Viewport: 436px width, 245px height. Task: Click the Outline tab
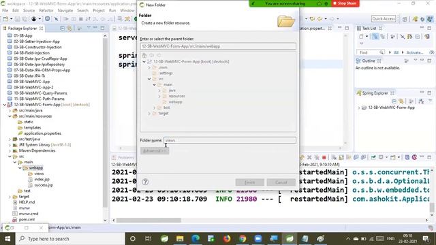(x=368, y=61)
